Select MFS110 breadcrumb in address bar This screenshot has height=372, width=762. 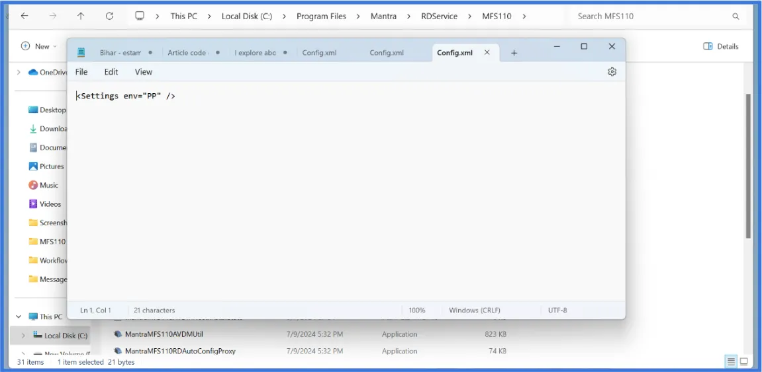tap(497, 16)
